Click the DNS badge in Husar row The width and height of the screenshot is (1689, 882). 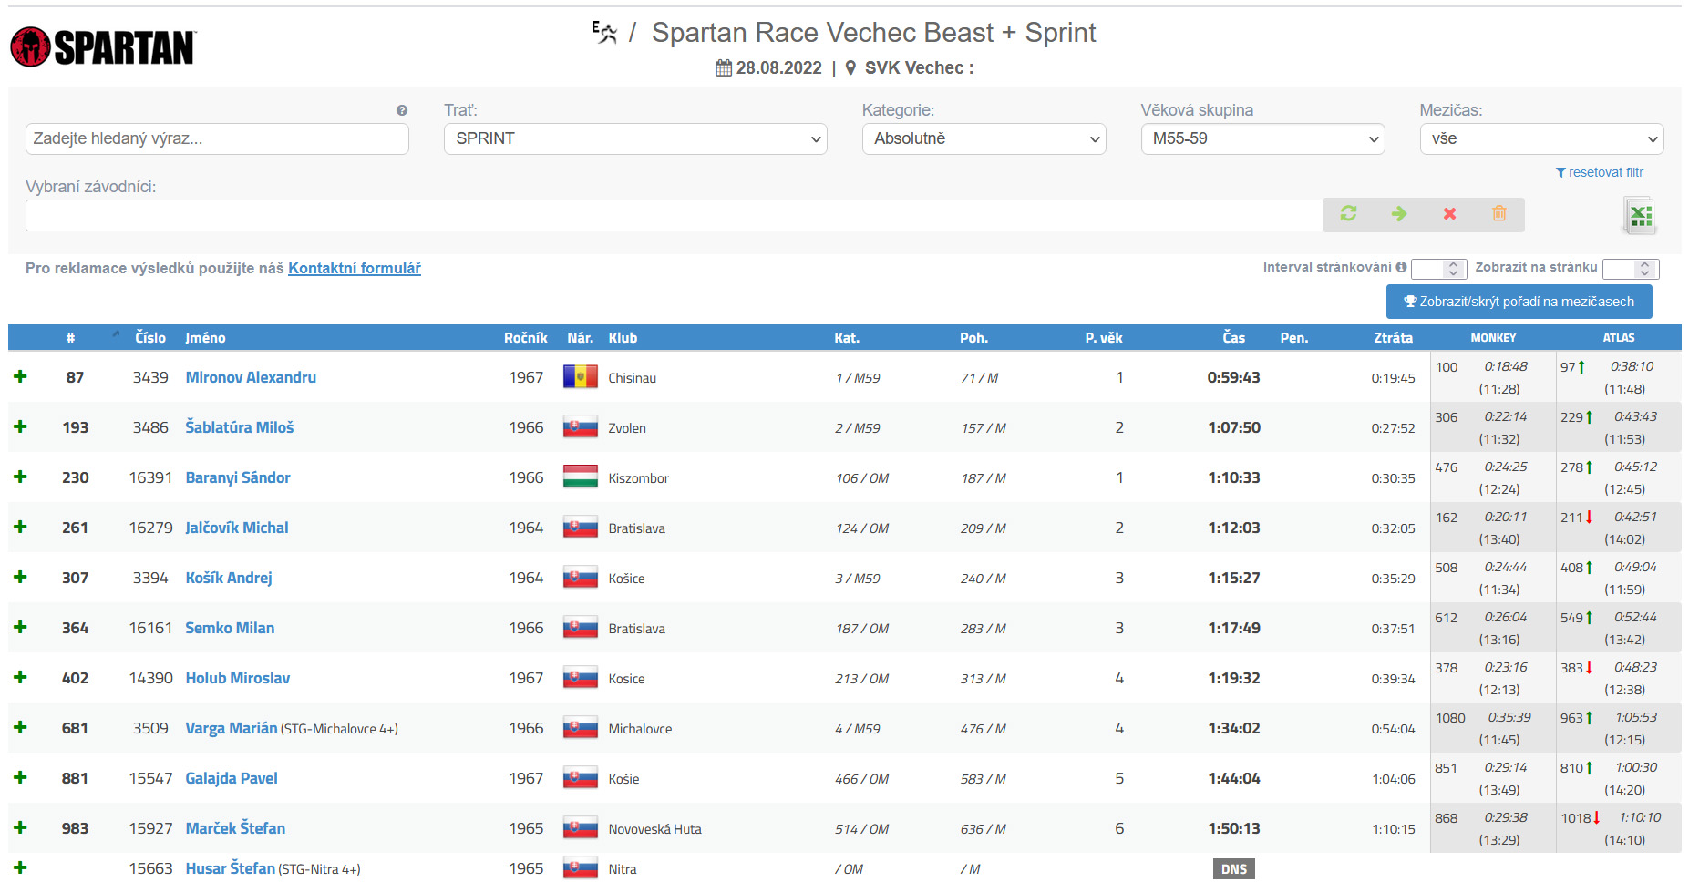coord(1233,869)
